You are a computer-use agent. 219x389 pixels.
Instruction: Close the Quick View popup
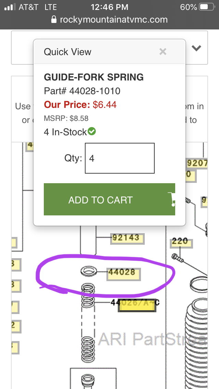[163, 52]
